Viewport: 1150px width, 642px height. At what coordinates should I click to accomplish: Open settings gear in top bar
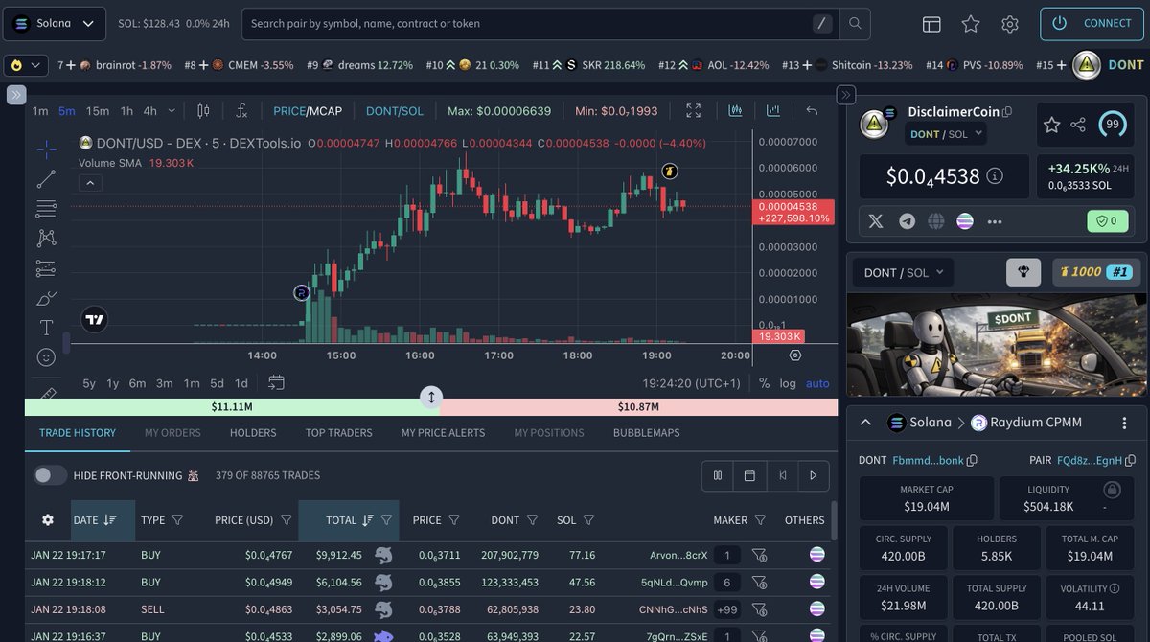coord(1009,24)
